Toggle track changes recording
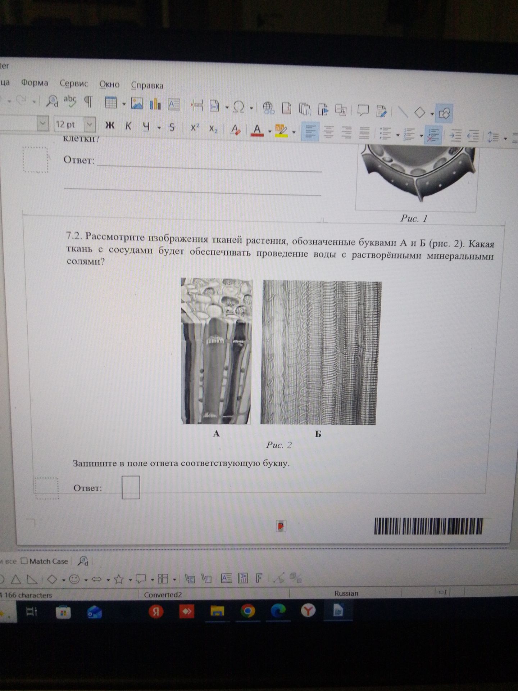 pyautogui.click(x=381, y=111)
